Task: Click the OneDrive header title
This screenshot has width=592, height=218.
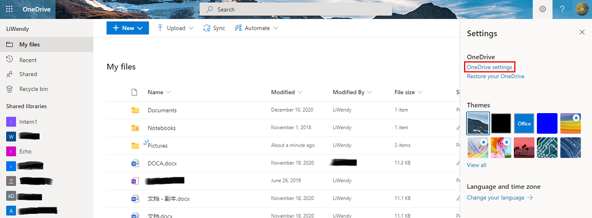Action: point(36,9)
